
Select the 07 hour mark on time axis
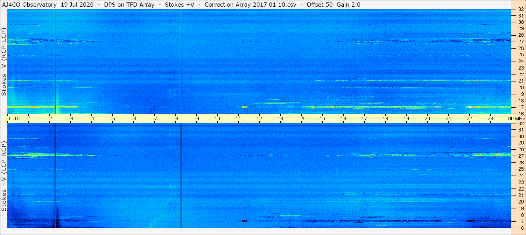[154, 119]
